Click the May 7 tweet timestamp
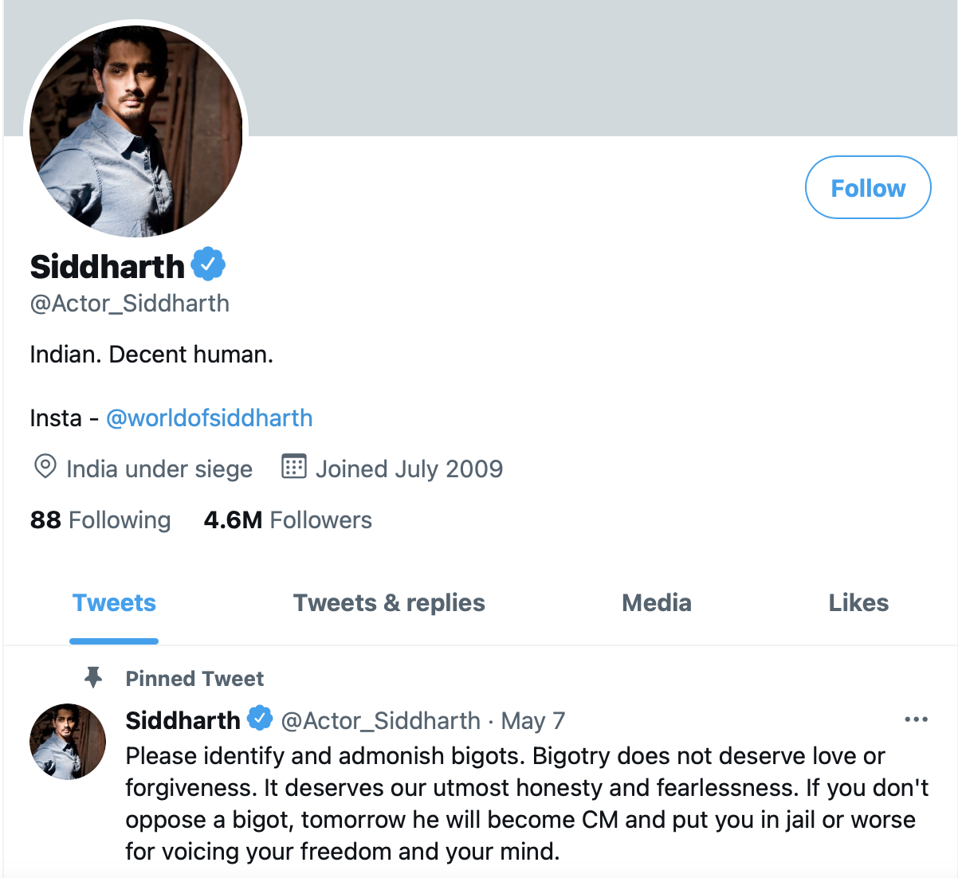 (x=532, y=721)
